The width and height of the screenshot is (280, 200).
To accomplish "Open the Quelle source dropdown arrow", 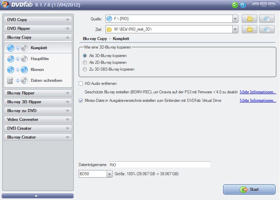I will click(x=235, y=19).
